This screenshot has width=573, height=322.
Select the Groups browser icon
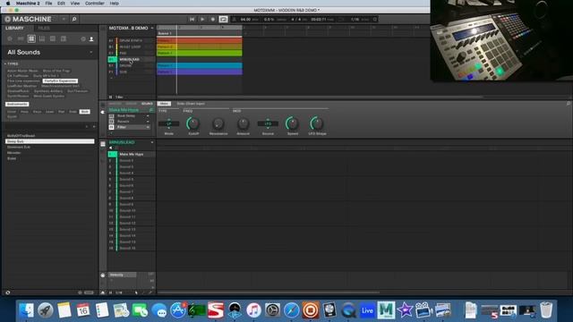(x=21, y=38)
